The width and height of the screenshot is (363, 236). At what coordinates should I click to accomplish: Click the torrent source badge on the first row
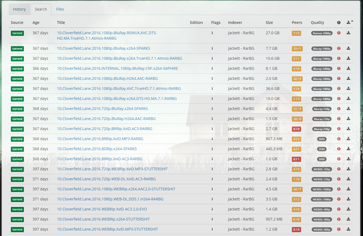[x=17, y=33]
